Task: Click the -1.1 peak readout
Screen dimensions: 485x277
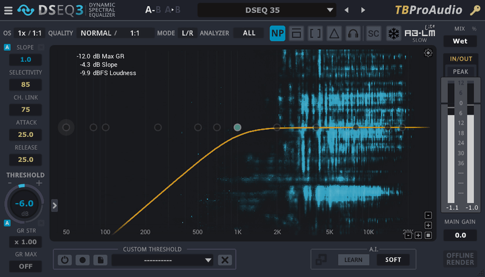Action: 452,208
